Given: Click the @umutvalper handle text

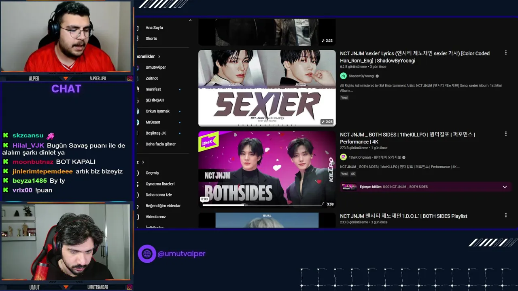Looking at the screenshot, I should pyautogui.click(x=181, y=254).
